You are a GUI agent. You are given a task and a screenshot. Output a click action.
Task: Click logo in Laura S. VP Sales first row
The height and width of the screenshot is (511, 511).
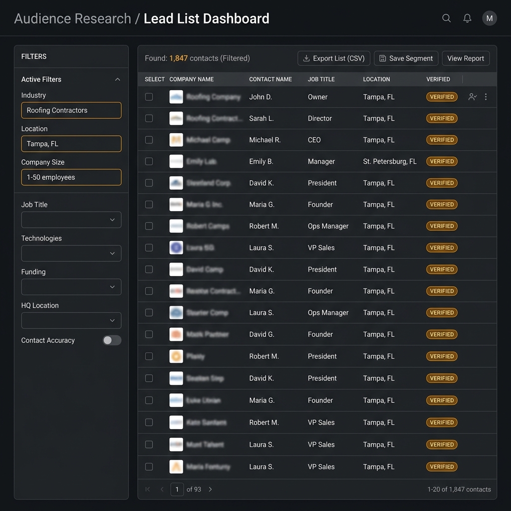click(x=176, y=248)
